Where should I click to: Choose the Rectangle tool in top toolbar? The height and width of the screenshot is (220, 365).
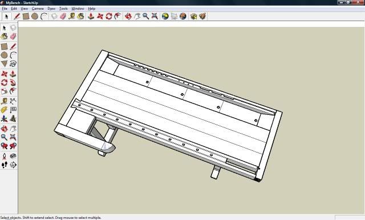(26, 17)
